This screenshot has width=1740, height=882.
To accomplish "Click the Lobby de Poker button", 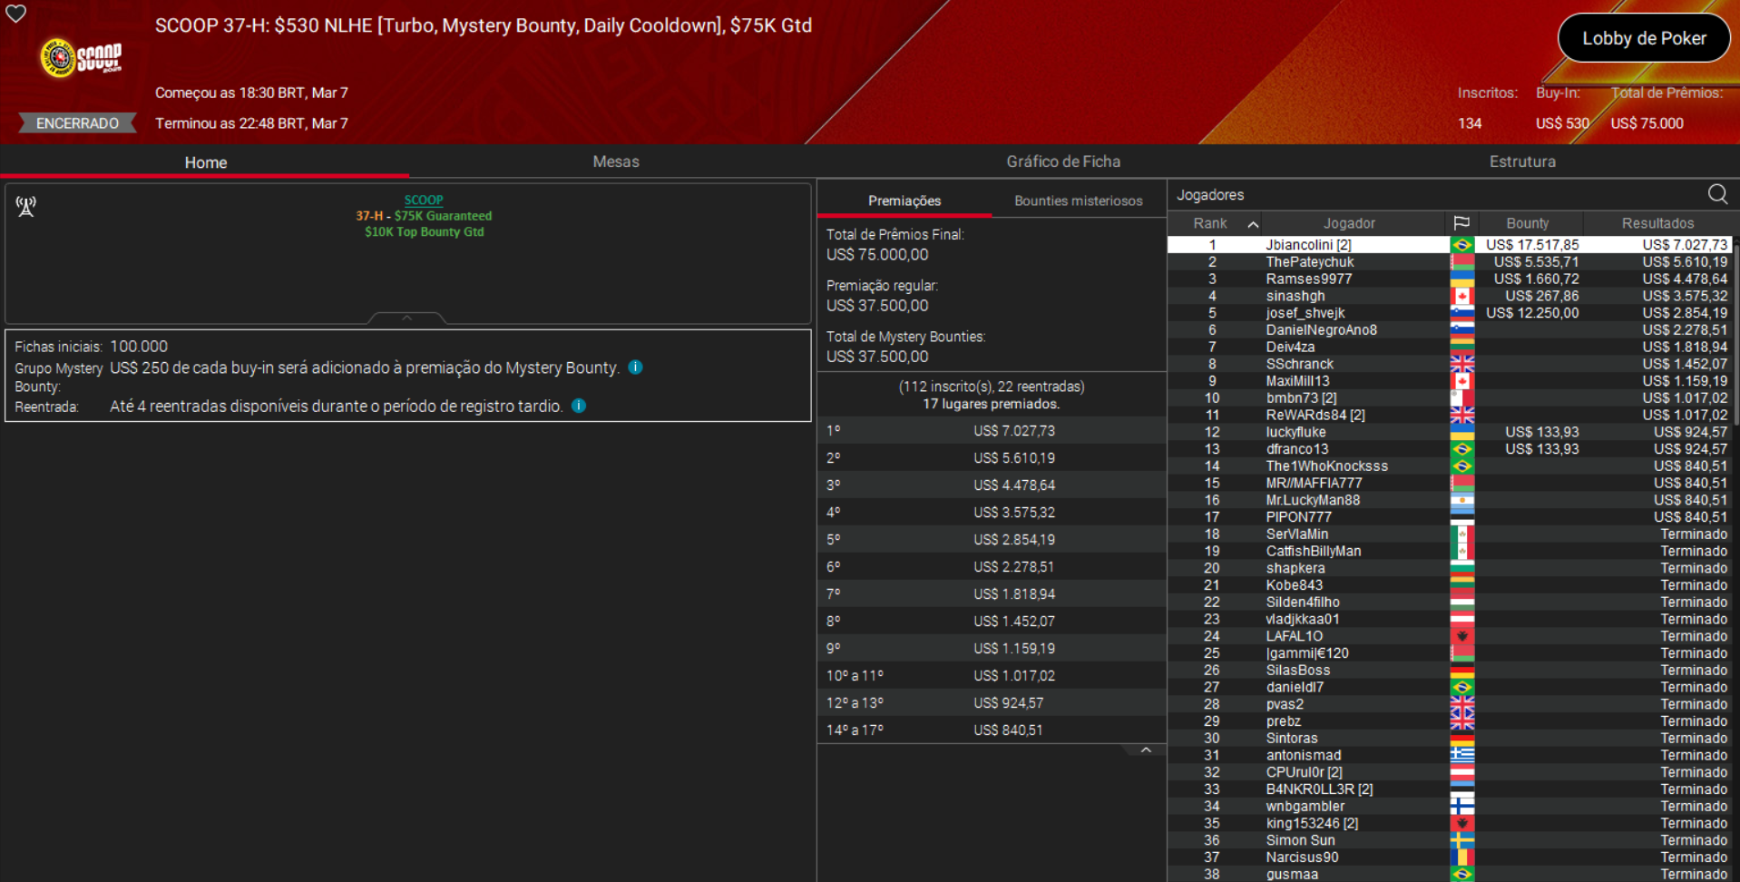I will pyautogui.click(x=1644, y=38).
